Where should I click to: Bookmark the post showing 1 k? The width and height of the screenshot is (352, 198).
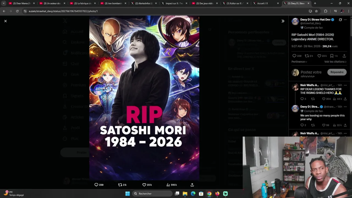[334, 56]
